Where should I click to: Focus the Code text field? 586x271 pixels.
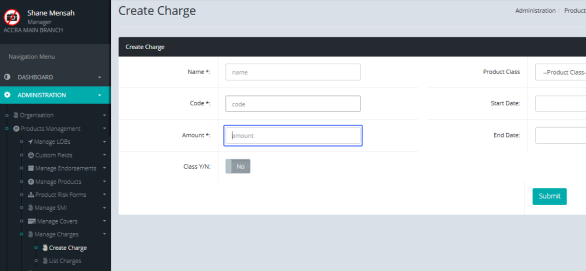point(293,104)
